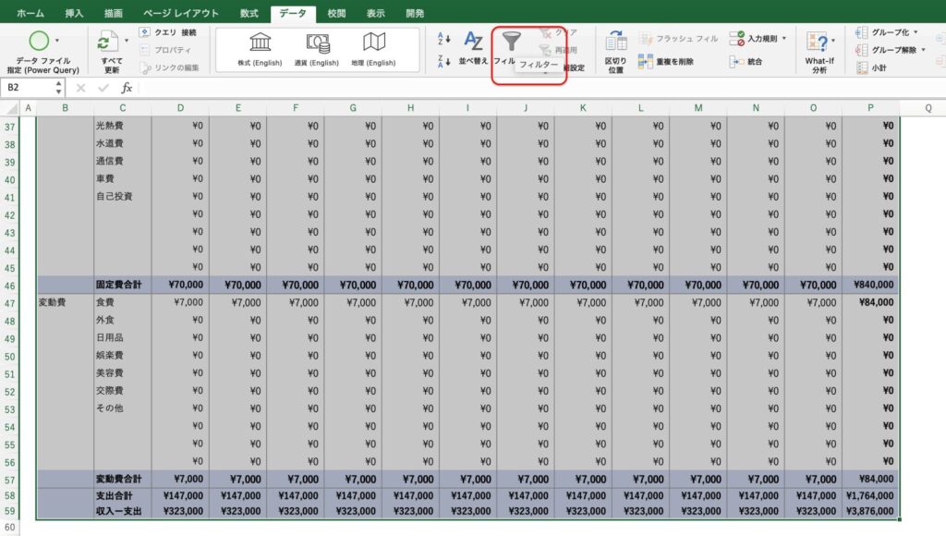Image resolution: width=946 pixels, height=536 pixels.
Task: Click the Name Box showing B2
Action: click(x=28, y=88)
